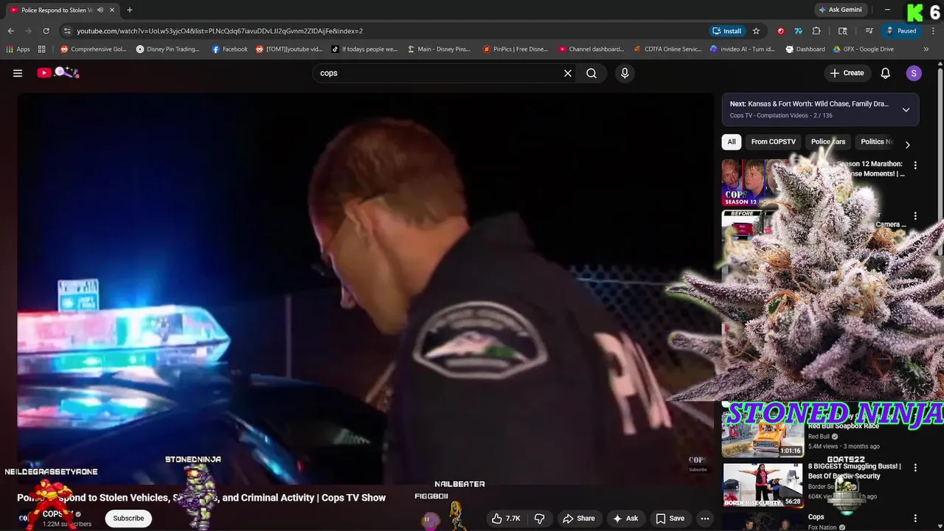Open the If todays people we... bookmark
This screenshot has width=944, height=531.
[364, 49]
